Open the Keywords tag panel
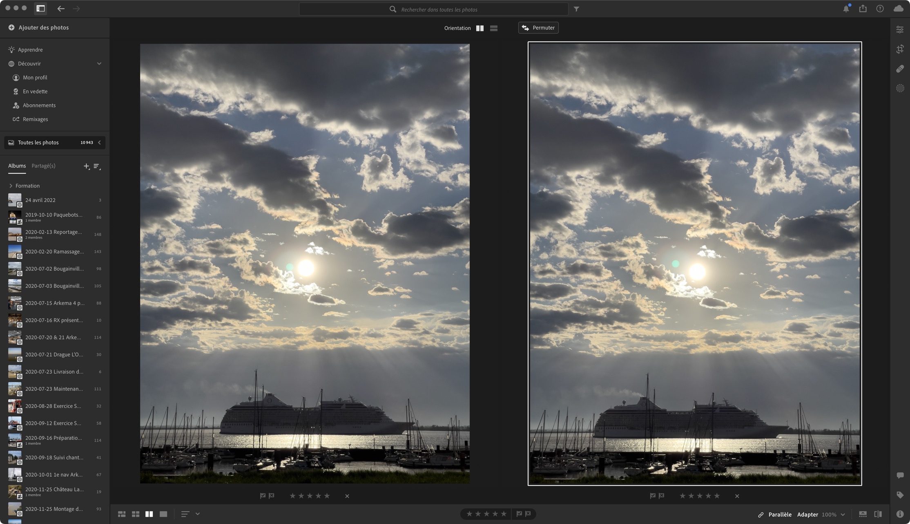This screenshot has width=910, height=524. click(x=900, y=495)
